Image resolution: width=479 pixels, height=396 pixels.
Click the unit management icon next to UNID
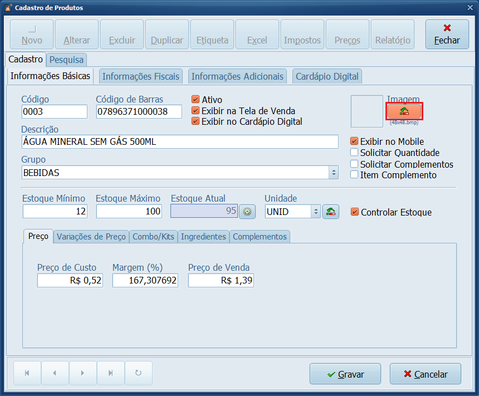tap(331, 212)
